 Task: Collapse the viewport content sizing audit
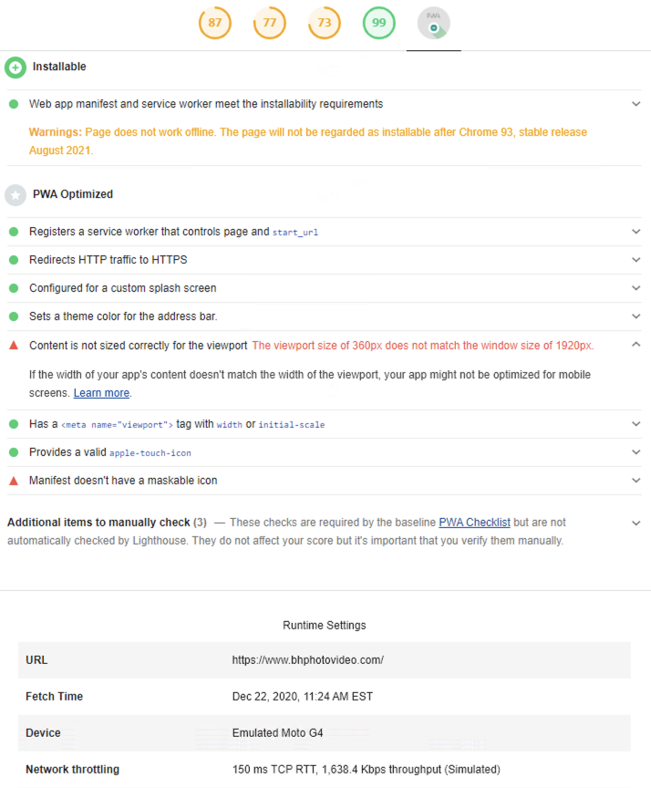pos(635,345)
